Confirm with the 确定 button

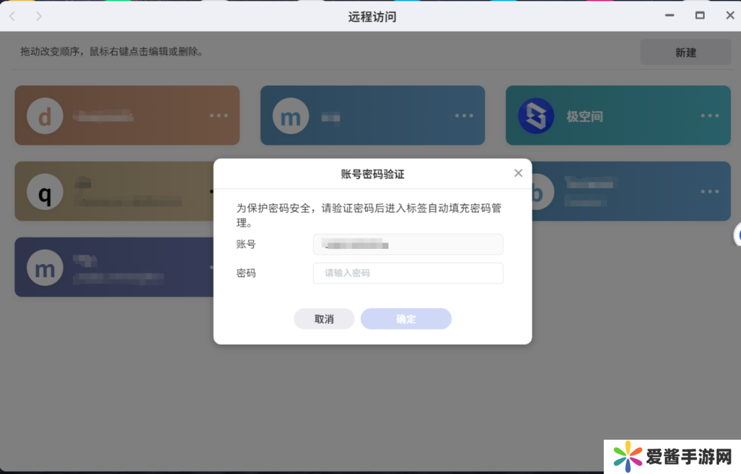(x=406, y=319)
